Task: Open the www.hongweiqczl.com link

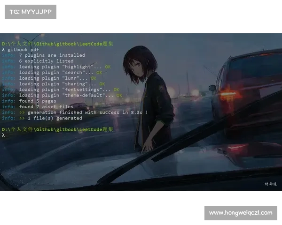Action: [241, 213]
